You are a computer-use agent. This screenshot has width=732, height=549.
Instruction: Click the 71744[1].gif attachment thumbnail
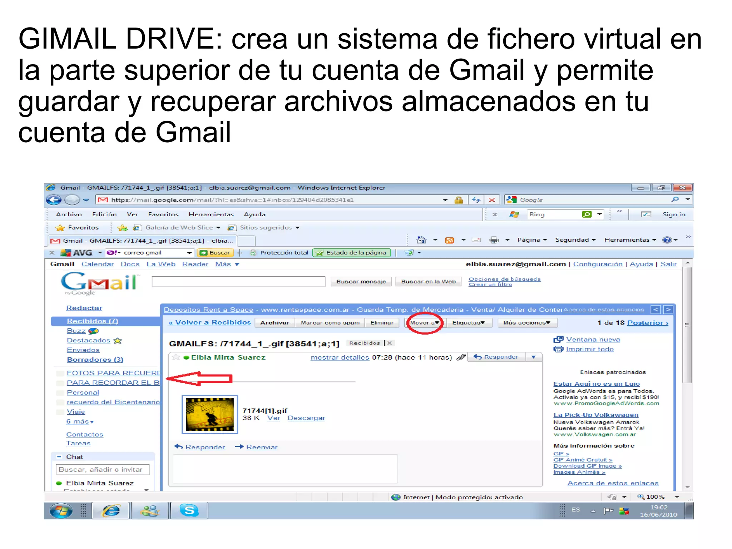point(210,415)
